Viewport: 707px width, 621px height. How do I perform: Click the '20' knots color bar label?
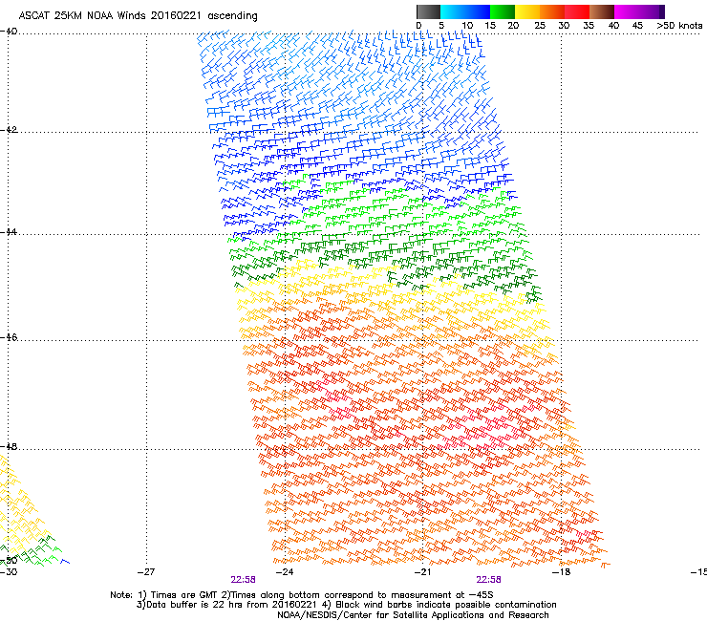click(x=513, y=26)
